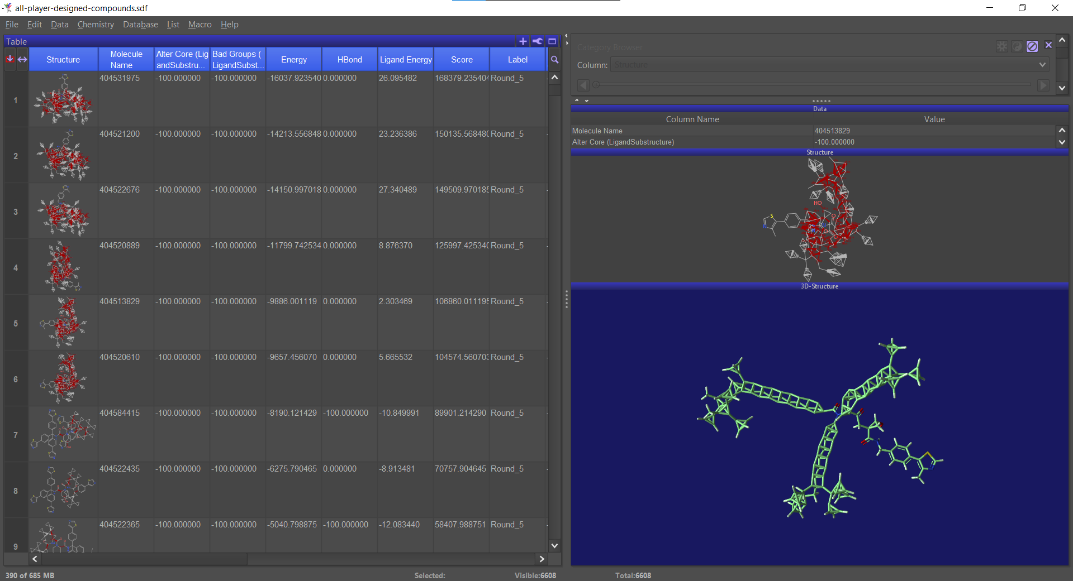Viewport: 1073px width, 581px height.
Task: Close the Category Browser panel
Action: 1048,45
